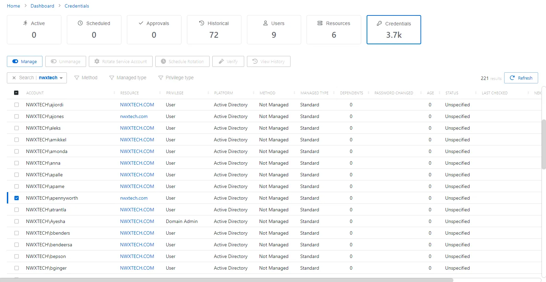Click the clock icon on Scheduled card
The height and width of the screenshot is (282, 546).
click(x=80, y=23)
